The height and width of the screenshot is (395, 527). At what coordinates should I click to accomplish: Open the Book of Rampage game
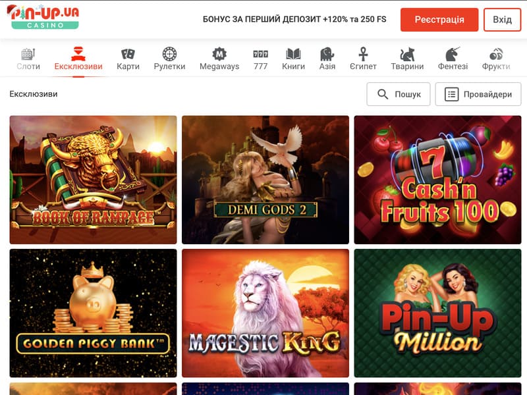click(x=93, y=180)
